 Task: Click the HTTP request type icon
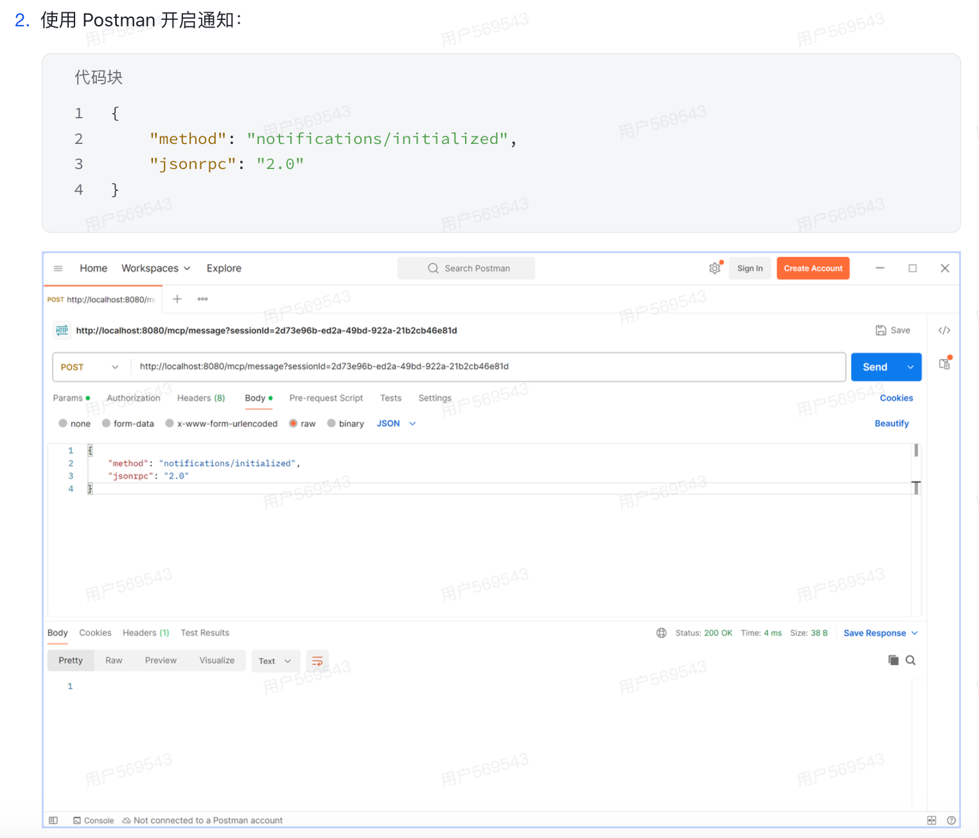(x=62, y=330)
